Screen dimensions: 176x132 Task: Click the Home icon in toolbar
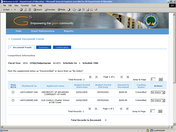click(x=29, y=10)
